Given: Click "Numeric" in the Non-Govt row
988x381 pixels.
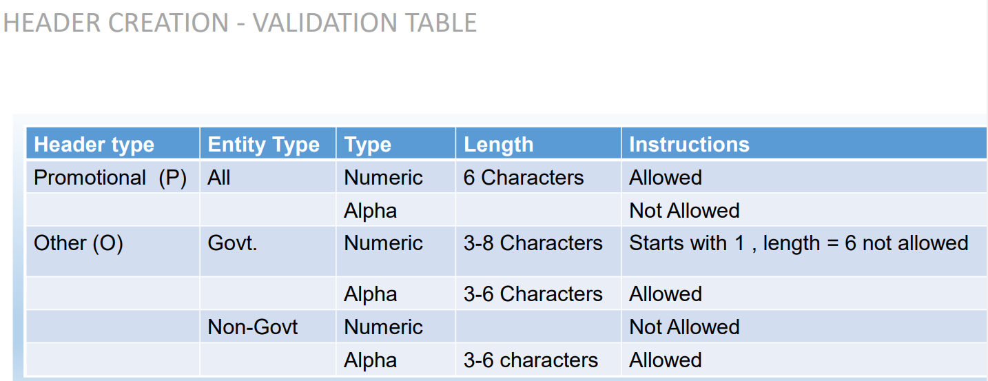Looking at the screenshot, I should point(383,327).
